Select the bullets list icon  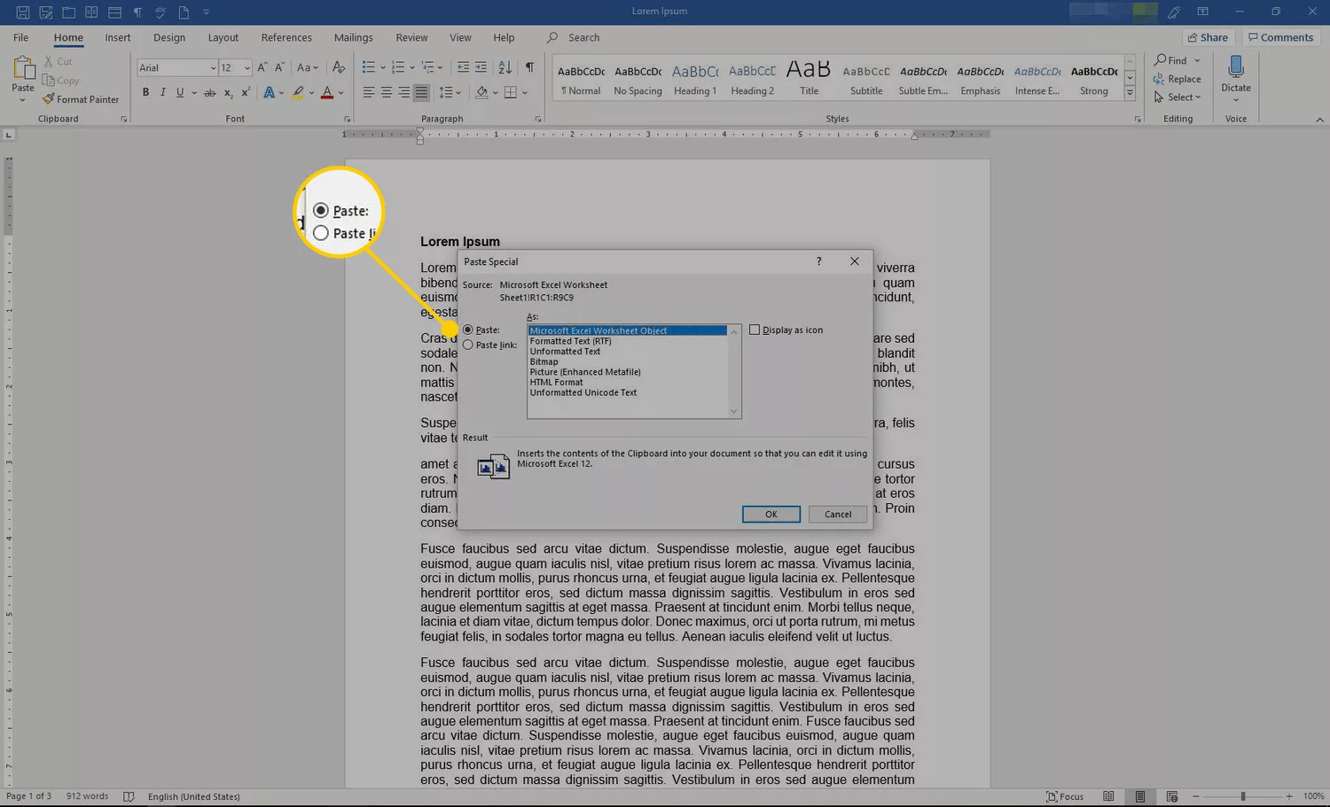click(369, 67)
